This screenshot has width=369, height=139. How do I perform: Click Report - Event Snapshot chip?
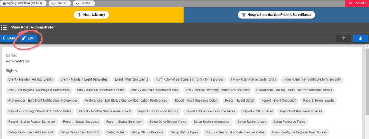pyautogui.click(x=279, y=101)
